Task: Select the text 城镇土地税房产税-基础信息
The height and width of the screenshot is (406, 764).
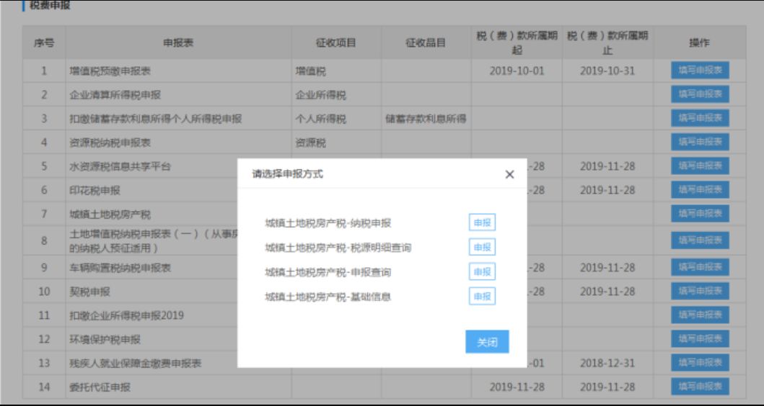Action: (328, 297)
